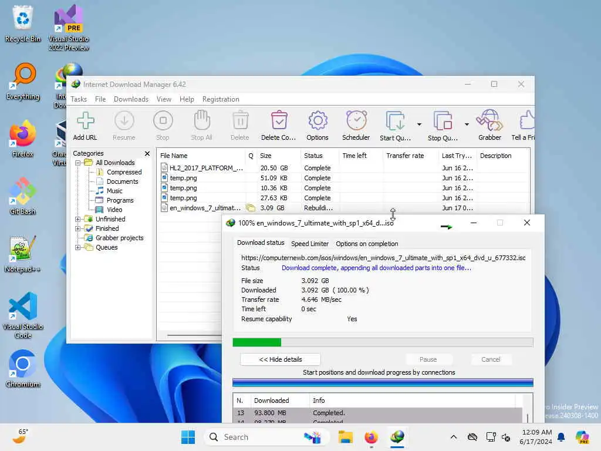The height and width of the screenshot is (451, 601).
Task: Open the Grabber toolbar icon
Action: click(489, 126)
